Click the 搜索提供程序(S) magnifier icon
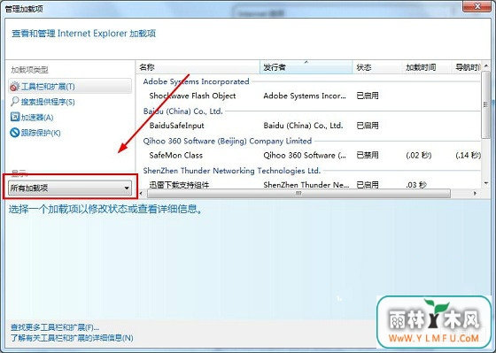 14,102
